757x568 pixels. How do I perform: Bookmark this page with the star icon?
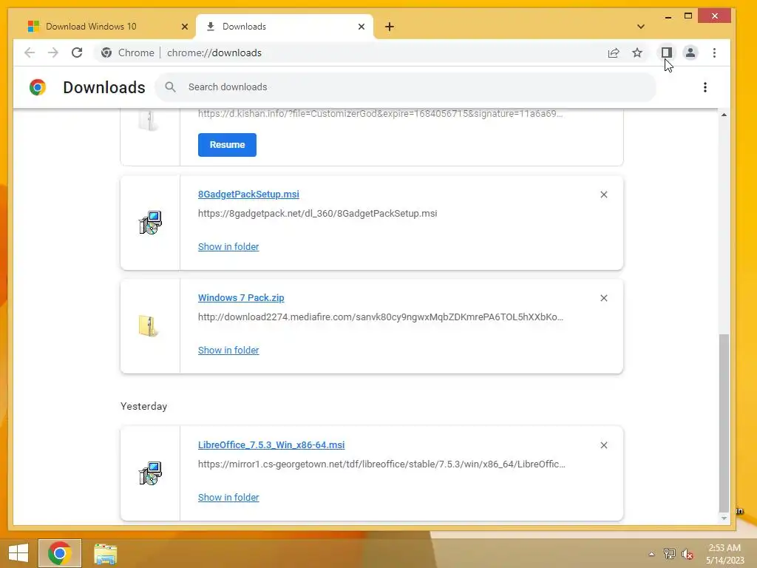(637, 53)
